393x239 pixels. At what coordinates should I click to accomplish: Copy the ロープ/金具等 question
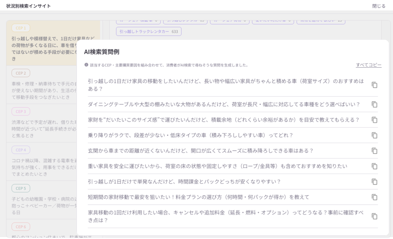(x=375, y=166)
